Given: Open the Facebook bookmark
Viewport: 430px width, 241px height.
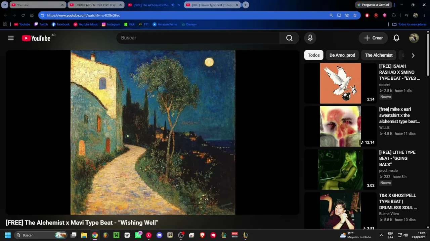Looking at the screenshot, I should (60, 24).
